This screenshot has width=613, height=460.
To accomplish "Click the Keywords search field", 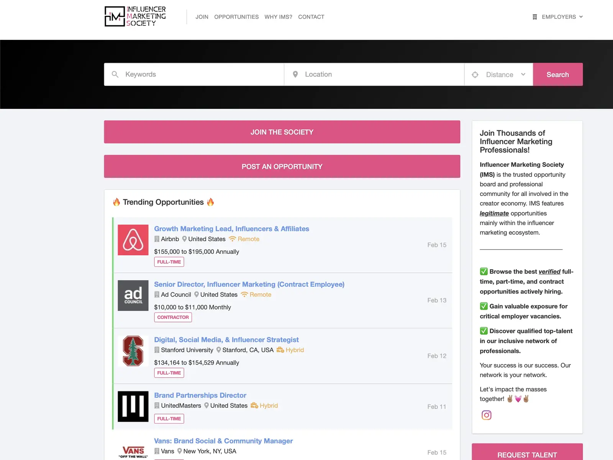I will [x=194, y=74].
